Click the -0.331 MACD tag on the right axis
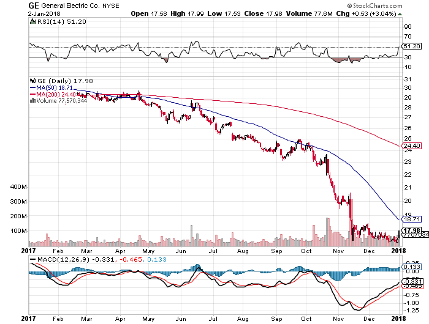This screenshot has width=429, height=324. click(412, 281)
